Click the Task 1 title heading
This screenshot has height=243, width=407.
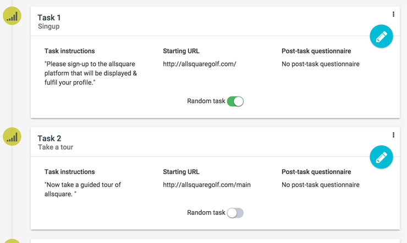pyautogui.click(x=49, y=18)
